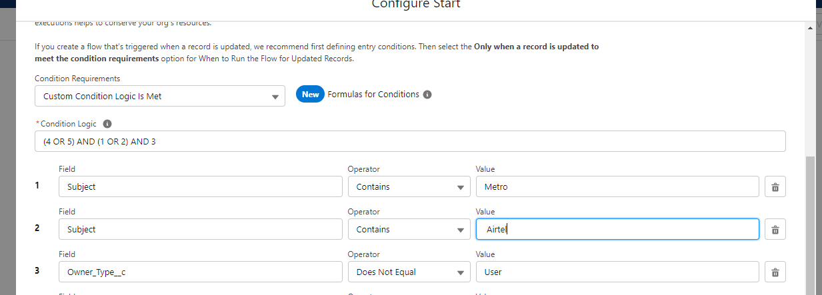Click the User value field
This screenshot has width=822, height=295.
tap(617, 272)
